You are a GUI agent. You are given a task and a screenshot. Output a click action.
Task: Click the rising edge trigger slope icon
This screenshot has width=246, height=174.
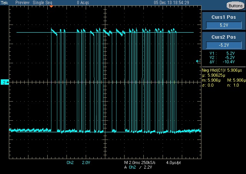pyautogui.click(x=140, y=167)
